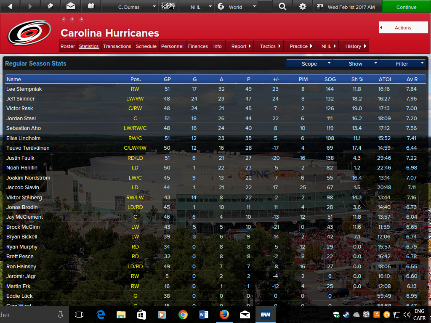Open Google Chrome from the taskbar
The width and height of the screenshot is (431, 323).
pyautogui.click(x=183, y=315)
